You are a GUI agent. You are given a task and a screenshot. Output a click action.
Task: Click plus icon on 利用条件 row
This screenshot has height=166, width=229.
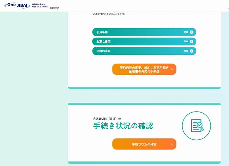pos(192,32)
